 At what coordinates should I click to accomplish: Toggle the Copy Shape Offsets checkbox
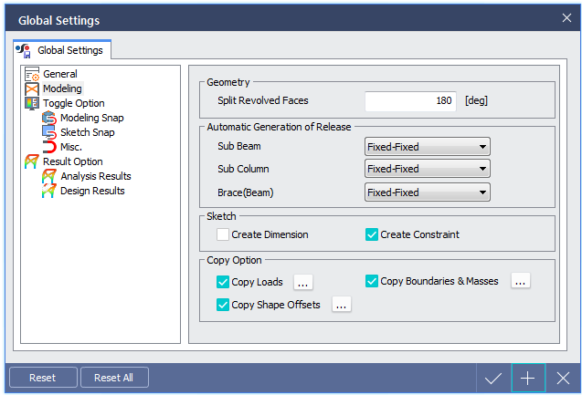223,305
